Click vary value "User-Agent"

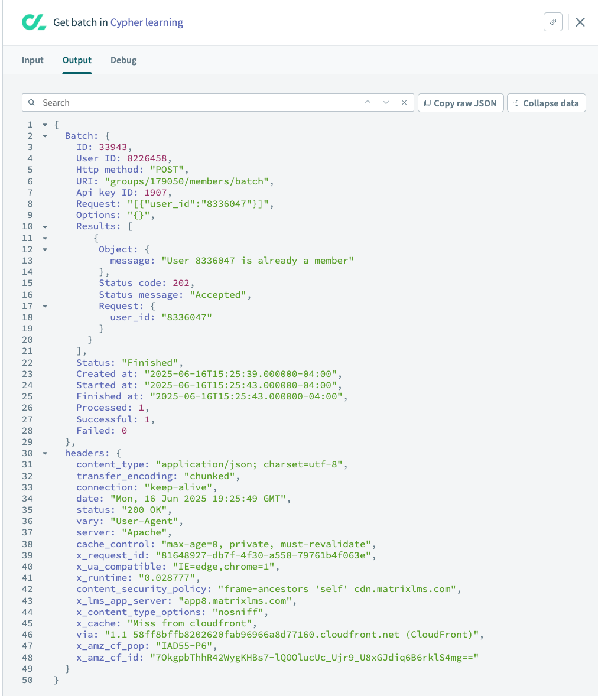tap(144, 521)
